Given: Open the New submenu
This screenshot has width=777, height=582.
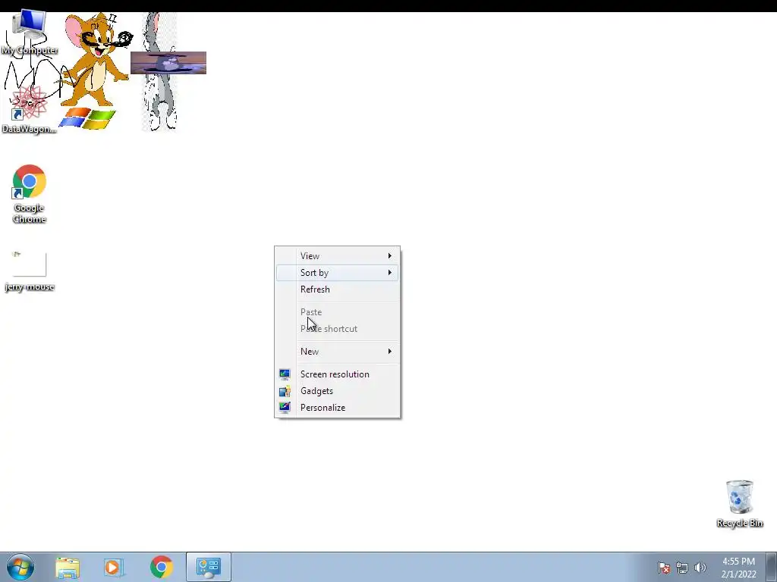Looking at the screenshot, I should click(337, 352).
